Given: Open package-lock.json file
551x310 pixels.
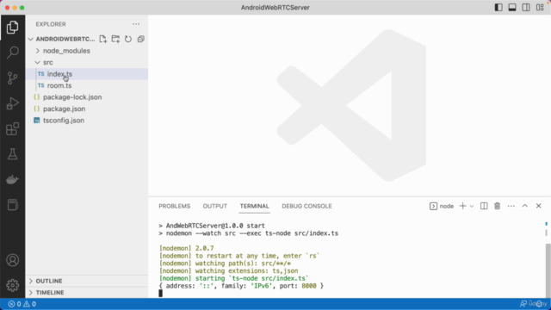Looking at the screenshot, I should [87, 97].
